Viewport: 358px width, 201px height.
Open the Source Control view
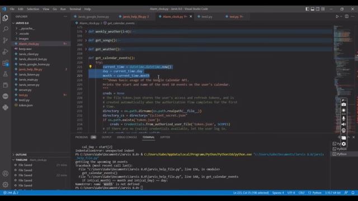[x=5, y=40]
